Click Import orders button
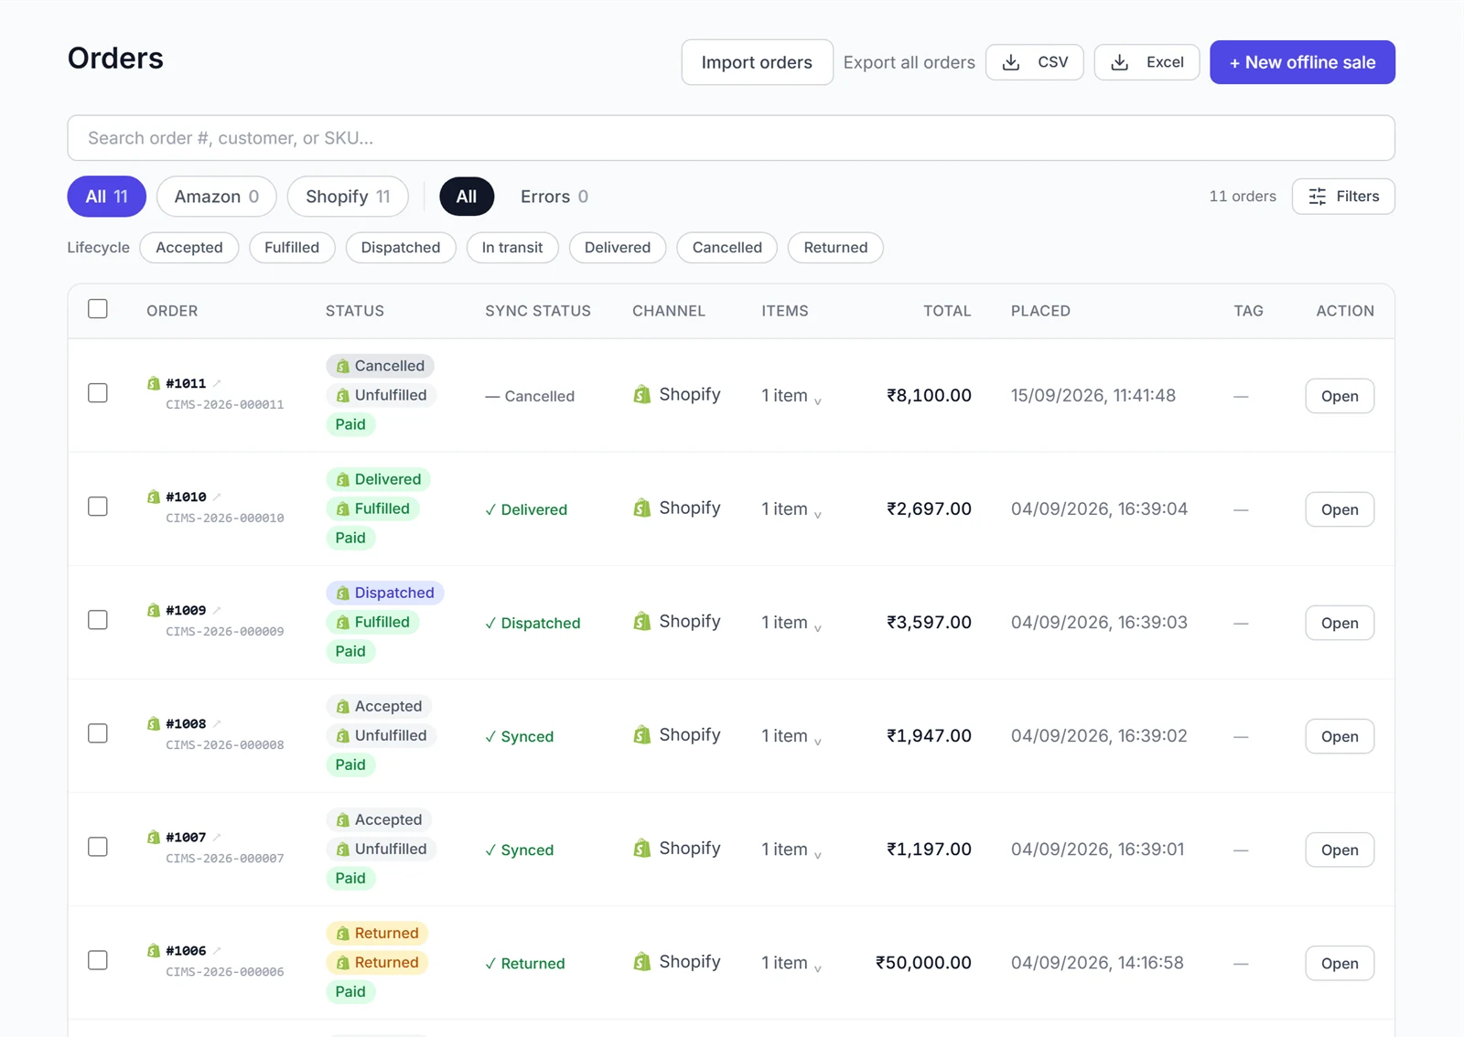This screenshot has width=1464, height=1037. [757, 62]
